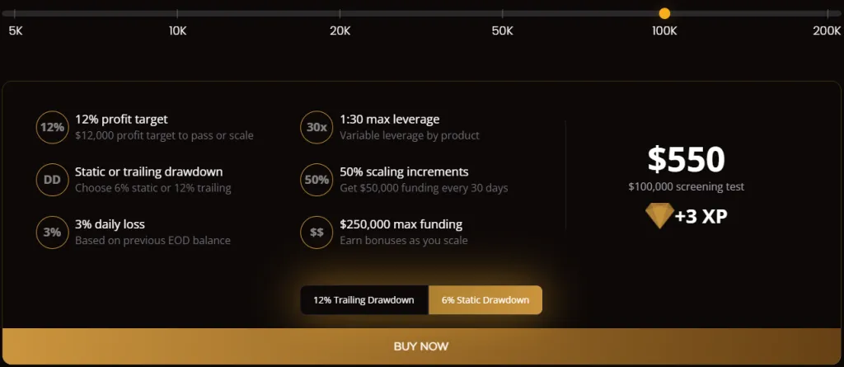Screen dimensions: 844x367
Task: Click the 12% profit target circle icon
Action: [x=52, y=127]
